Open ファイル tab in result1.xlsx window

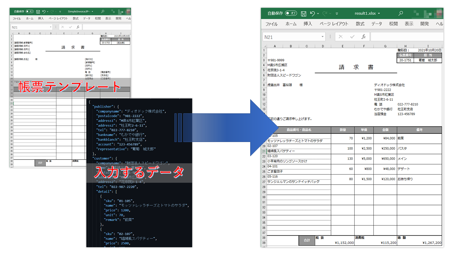(x=271, y=24)
